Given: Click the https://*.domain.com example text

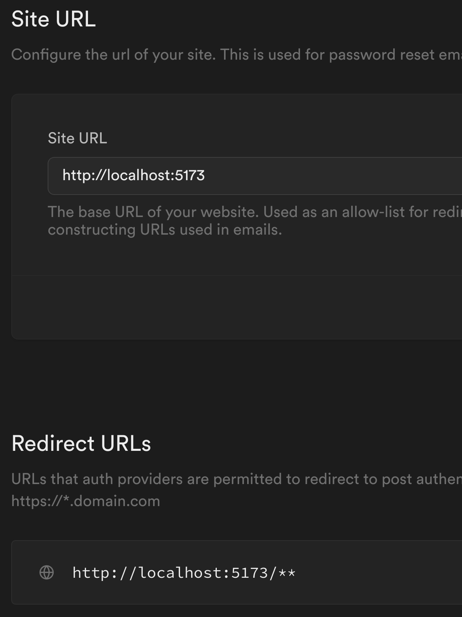Looking at the screenshot, I should [86, 501].
